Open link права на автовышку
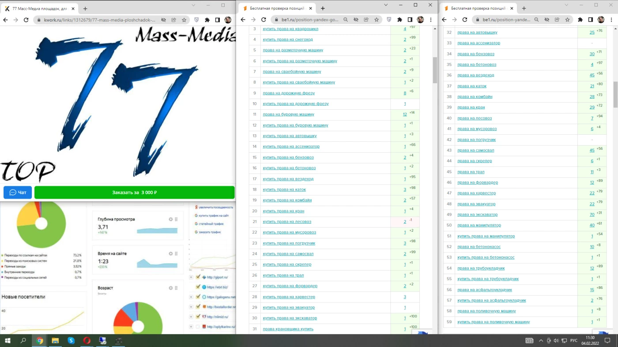The image size is (618, 347). pyautogui.click(x=477, y=32)
